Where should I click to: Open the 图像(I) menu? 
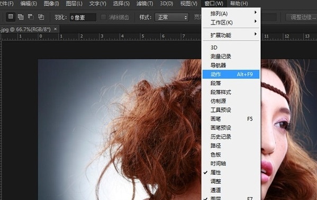pyautogui.click(x=51, y=3)
